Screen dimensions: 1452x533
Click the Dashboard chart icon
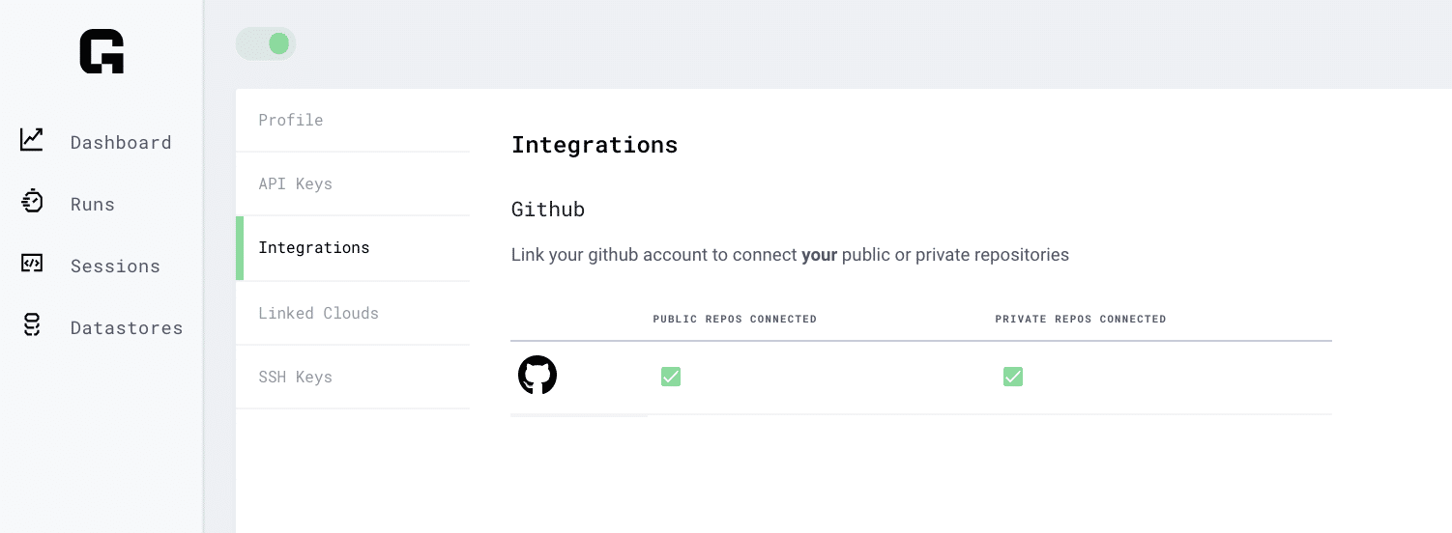(x=32, y=140)
